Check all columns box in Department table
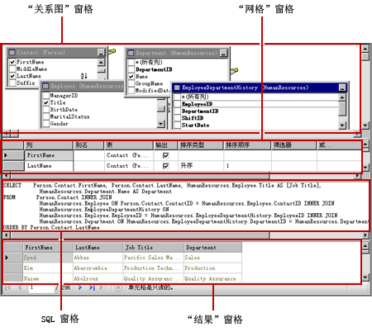The height and width of the screenshot is (332, 372). tap(131, 62)
